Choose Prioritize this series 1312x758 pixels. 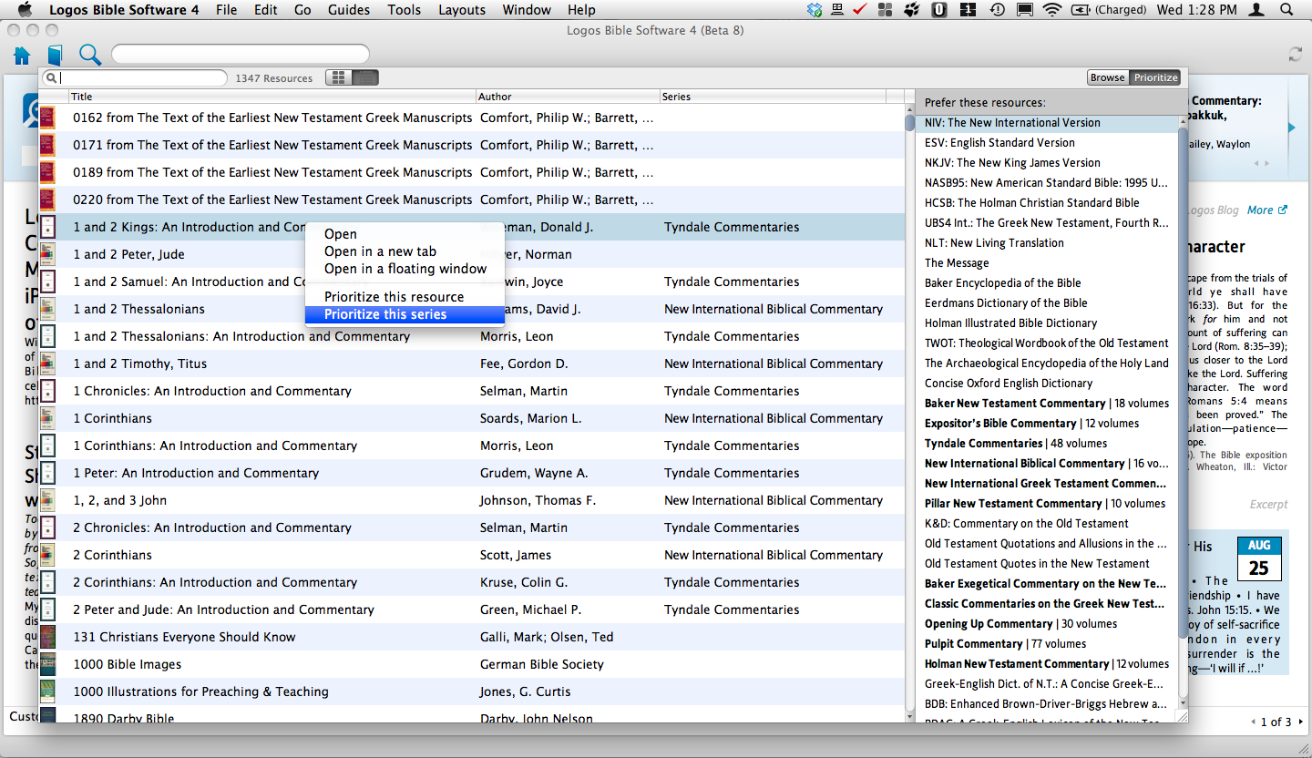(x=405, y=314)
